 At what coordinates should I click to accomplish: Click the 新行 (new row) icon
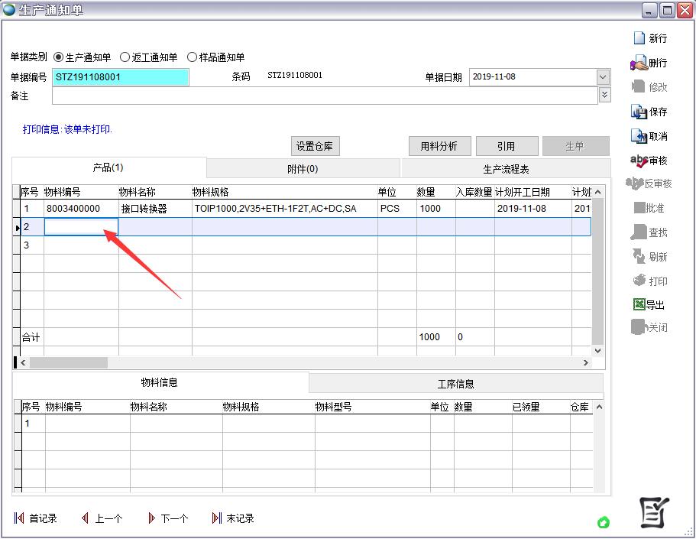pos(639,38)
